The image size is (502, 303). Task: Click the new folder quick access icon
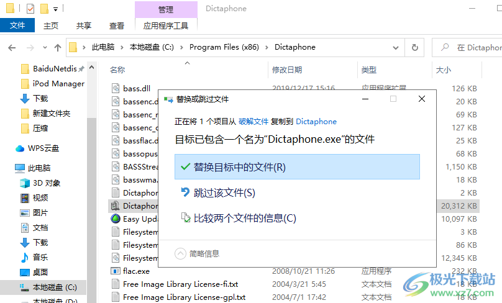coord(44,9)
